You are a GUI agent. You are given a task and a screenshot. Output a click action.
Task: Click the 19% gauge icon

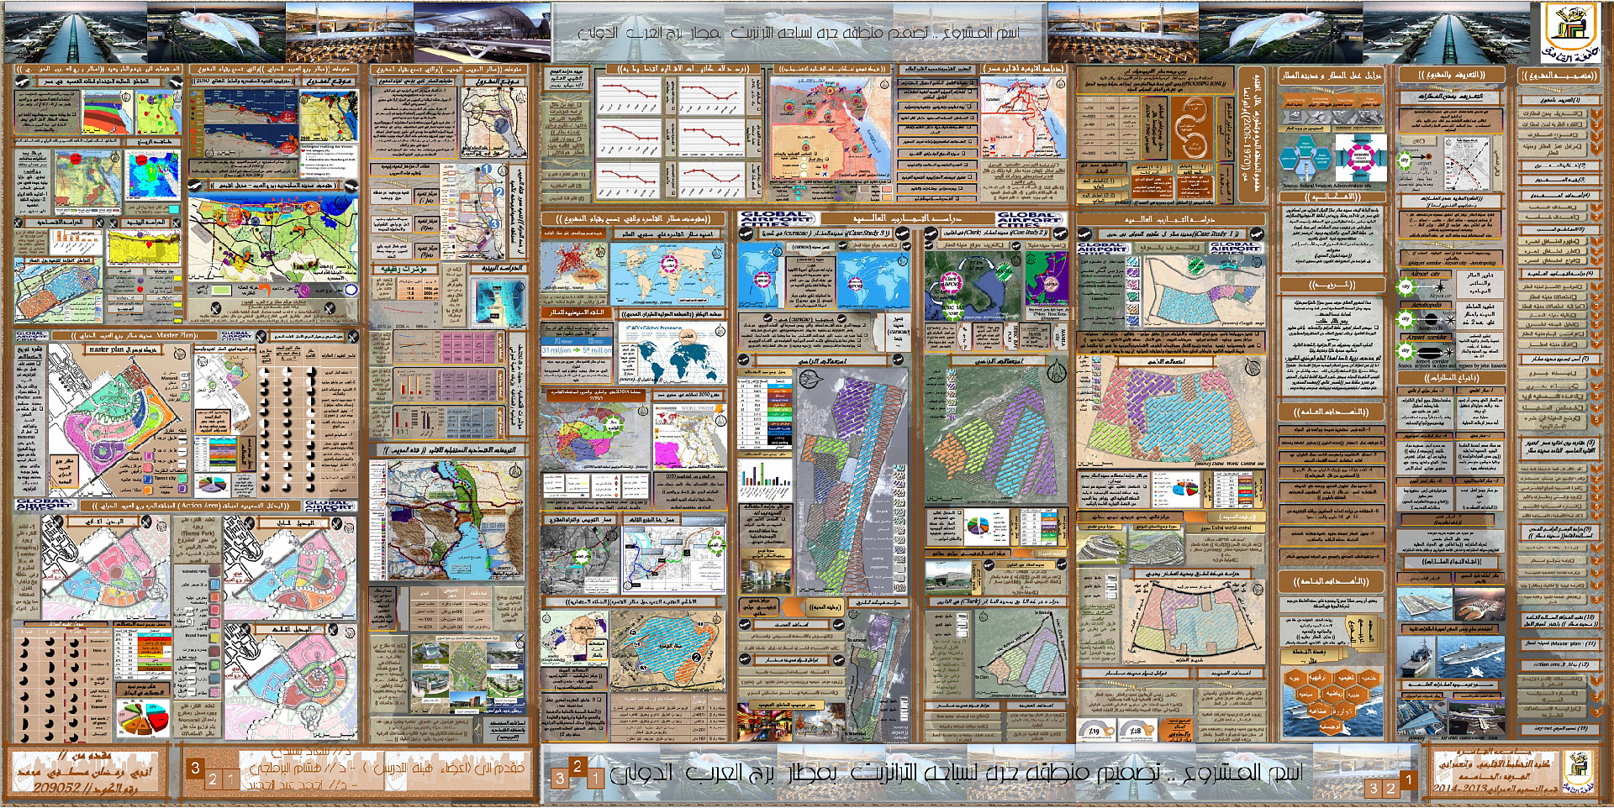click(x=1094, y=730)
